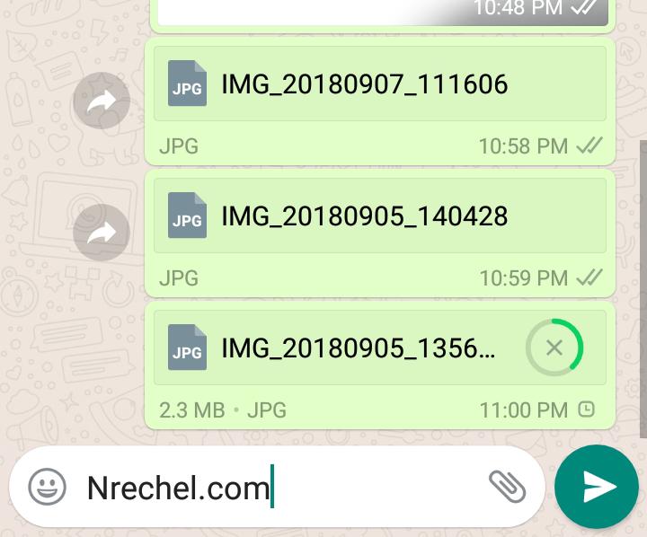Click the green upload progress ring
647x537 pixels.
click(554, 348)
